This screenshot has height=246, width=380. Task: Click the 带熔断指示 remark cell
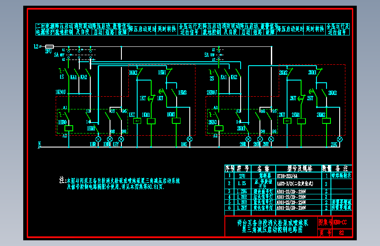coord(341,176)
